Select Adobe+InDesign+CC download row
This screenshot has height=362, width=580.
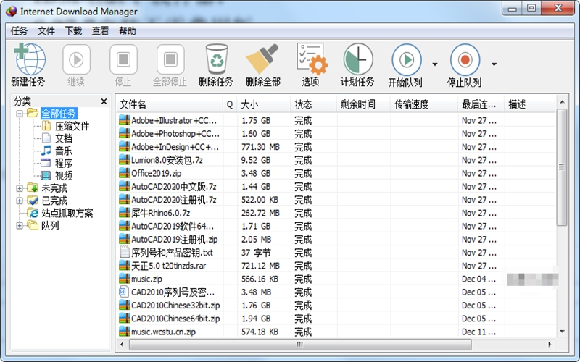pos(336,147)
